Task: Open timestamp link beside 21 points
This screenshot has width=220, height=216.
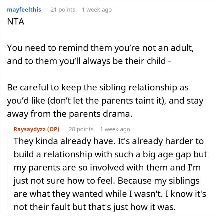Action: tap(96, 10)
